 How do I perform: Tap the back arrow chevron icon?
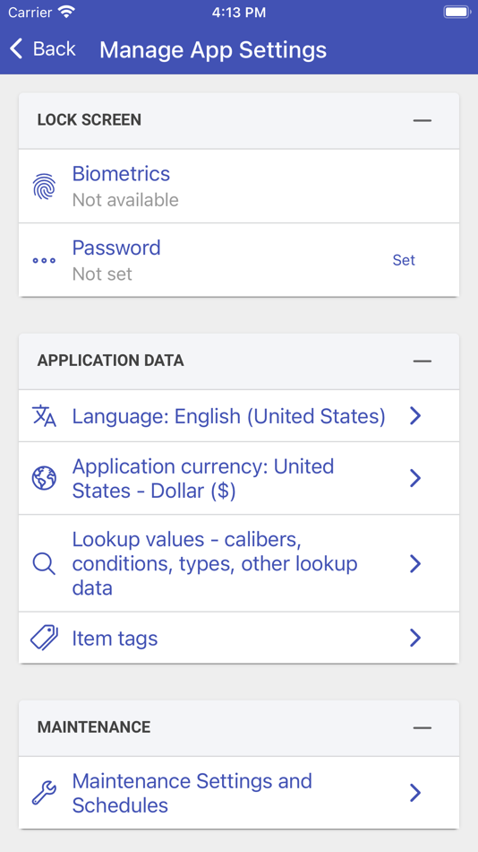pyautogui.click(x=16, y=48)
